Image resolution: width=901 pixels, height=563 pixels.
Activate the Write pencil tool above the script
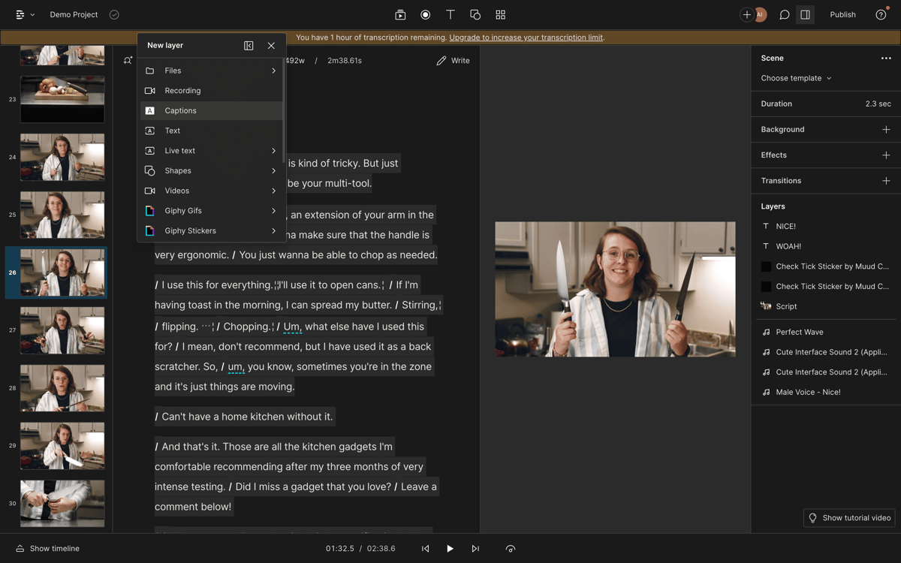[x=453, y=60]
